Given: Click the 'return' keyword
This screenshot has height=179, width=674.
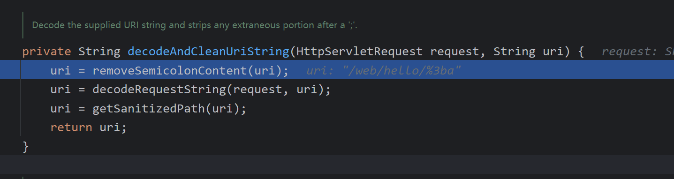Looking at the screenshot, I should (71, 127).
